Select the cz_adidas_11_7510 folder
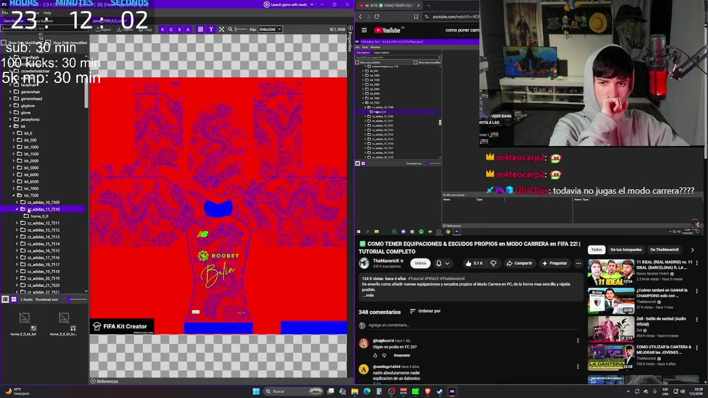This screenshot has height=398, width=708. (43, 210)
